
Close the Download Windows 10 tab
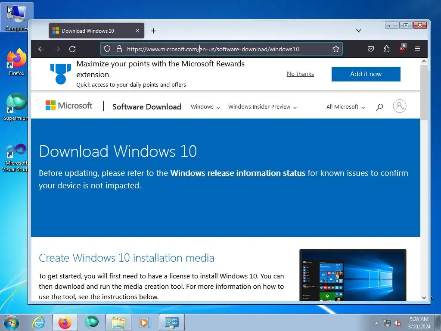click(137, 31)
